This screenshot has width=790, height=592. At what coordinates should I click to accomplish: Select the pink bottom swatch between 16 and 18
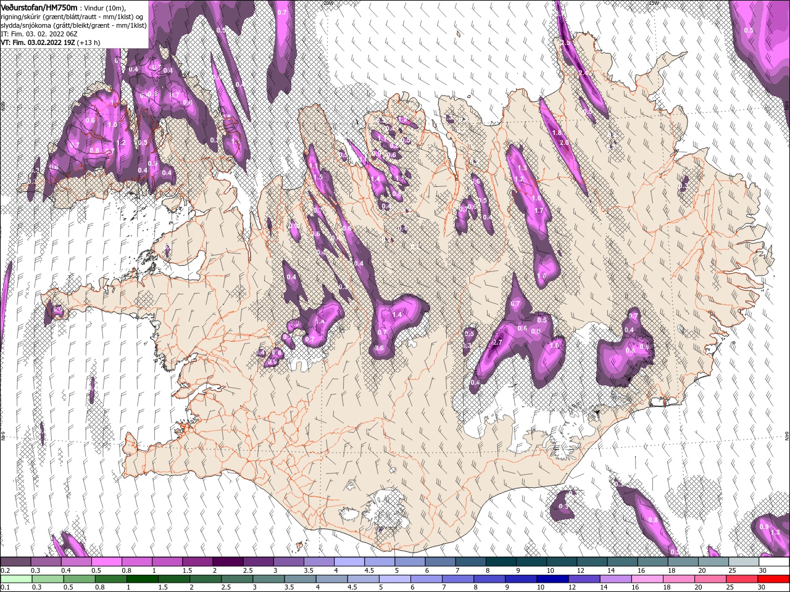(646, 579)
